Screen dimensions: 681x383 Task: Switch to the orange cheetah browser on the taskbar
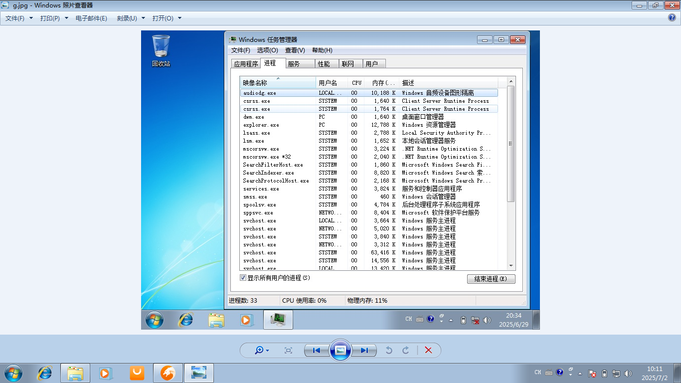[168, 373]
